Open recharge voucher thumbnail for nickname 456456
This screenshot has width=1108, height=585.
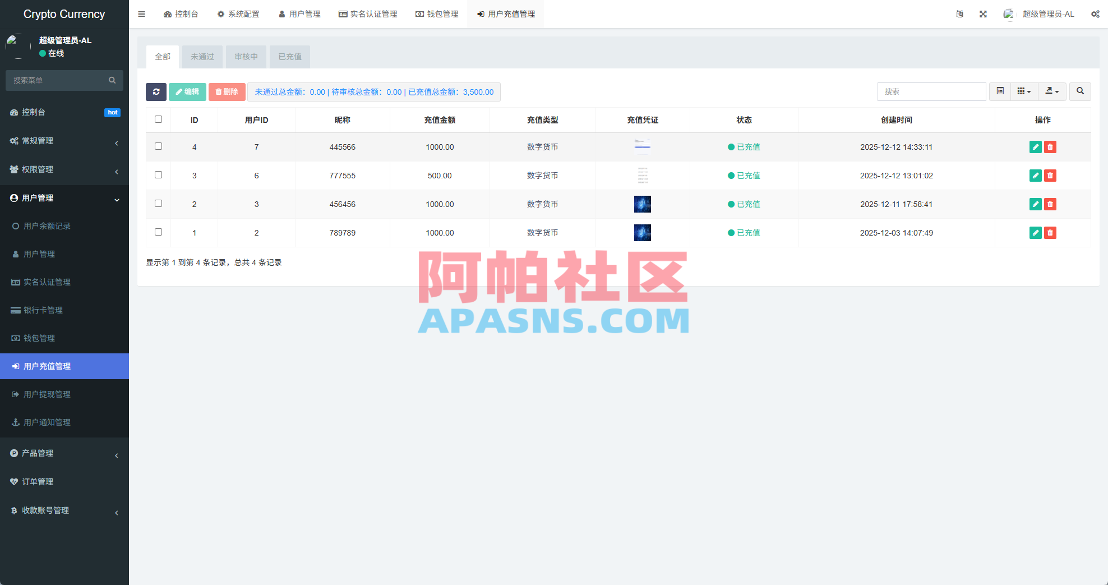[643, 204]
